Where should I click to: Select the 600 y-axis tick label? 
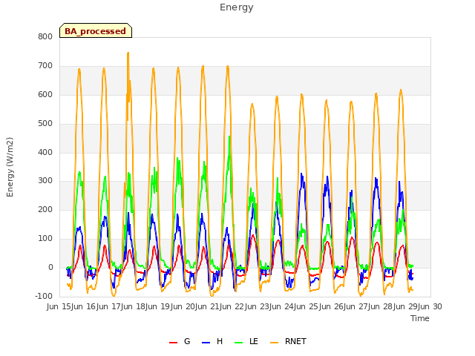click(45, 94)
